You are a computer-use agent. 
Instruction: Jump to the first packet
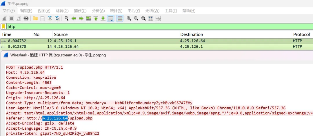point(96,19)
